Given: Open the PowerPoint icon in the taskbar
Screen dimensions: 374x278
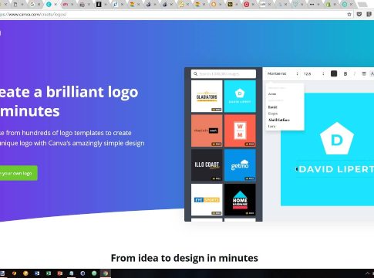Looking at the screenshot, I should (x=60, y=273).
